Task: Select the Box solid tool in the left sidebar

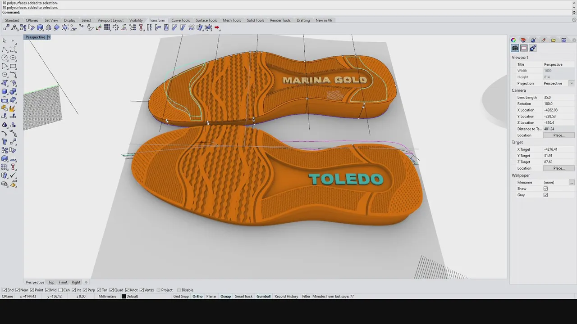Action: coord(5,92)
